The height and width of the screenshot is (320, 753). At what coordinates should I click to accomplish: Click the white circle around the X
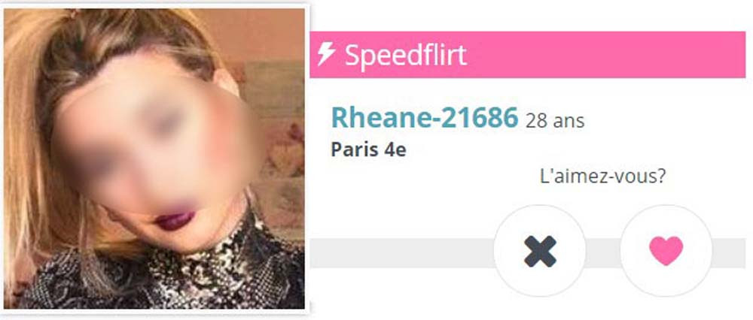[x=540, y=251]
